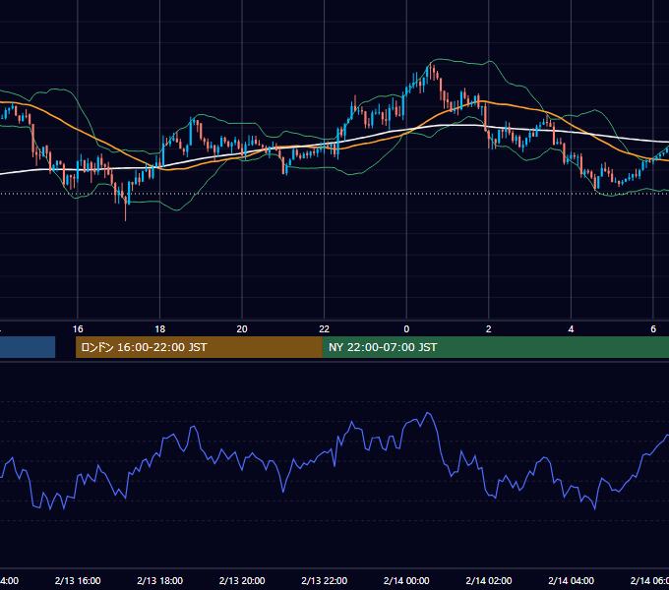Click the 6 hour label on the price chart axis

click(x=653, y=329)
